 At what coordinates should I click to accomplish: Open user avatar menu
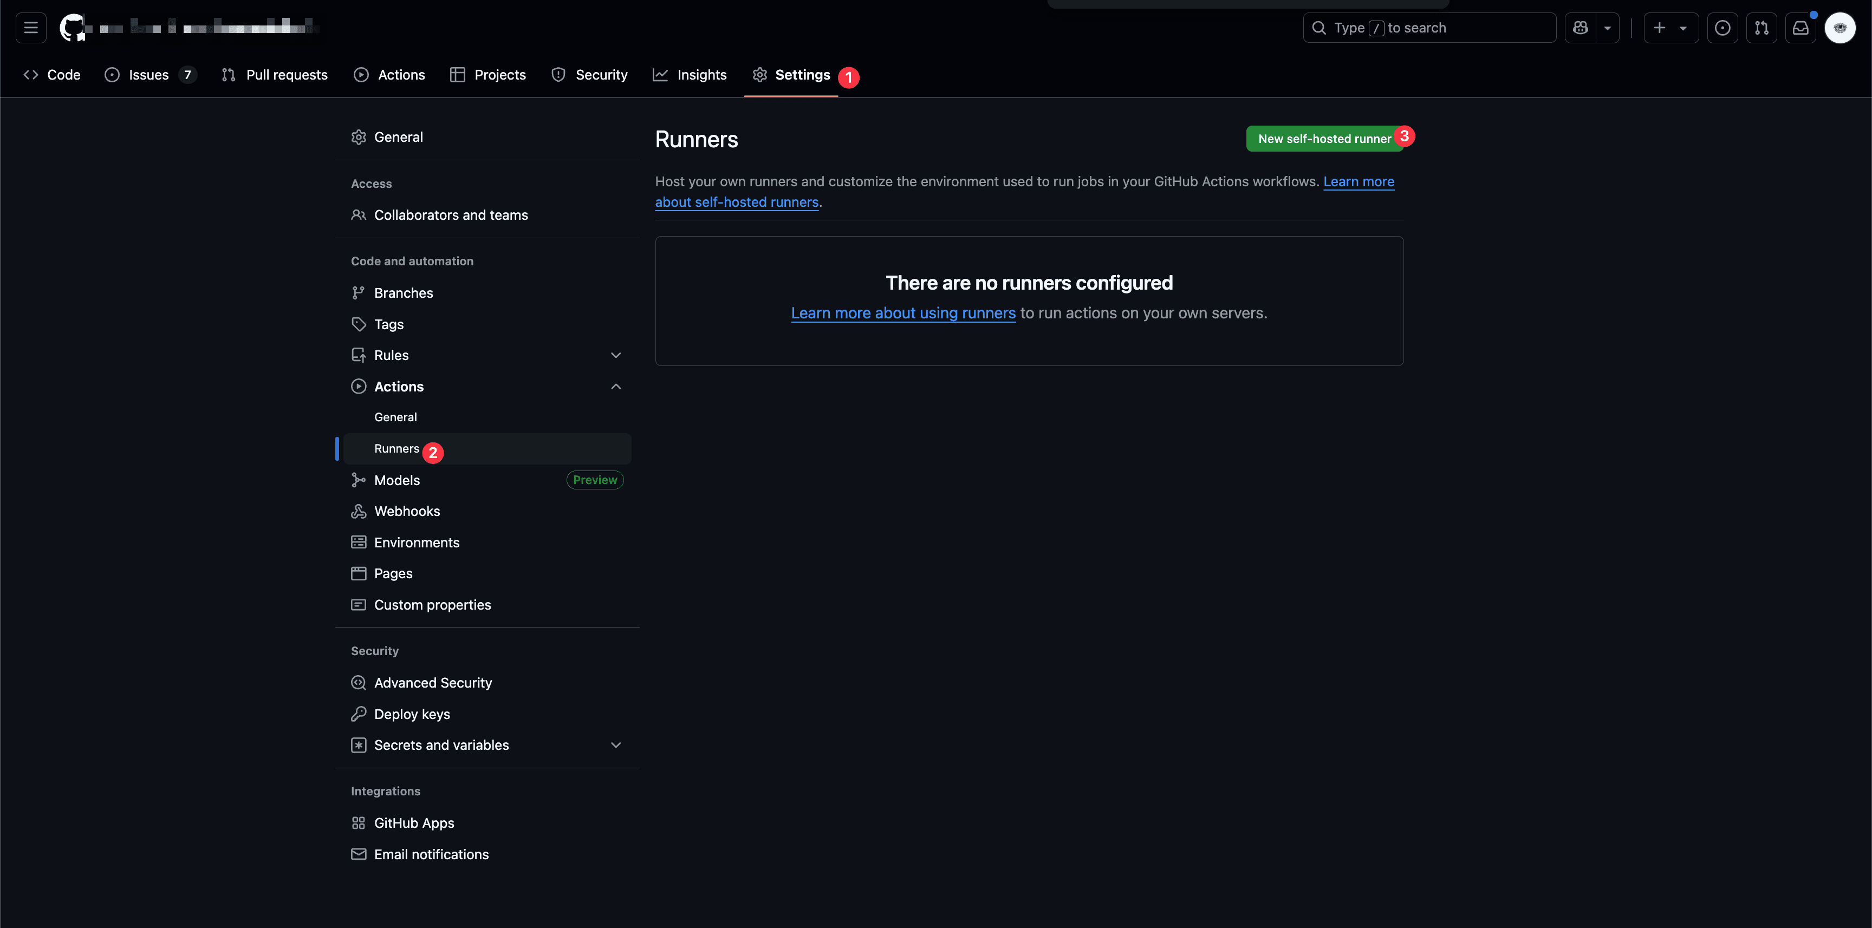[1840, 28]
